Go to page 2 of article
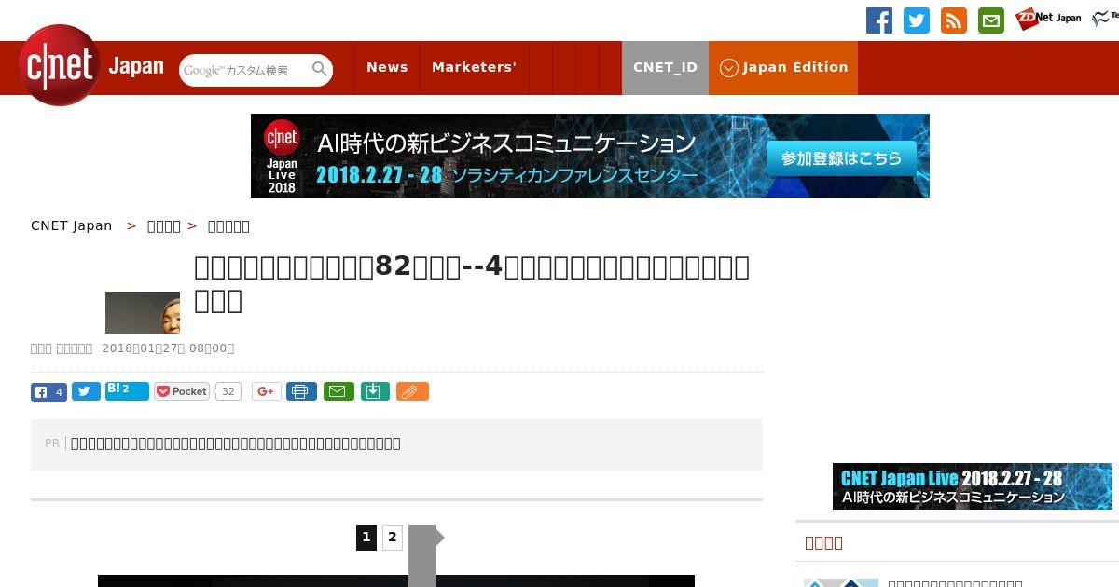This screenshot has height=587, width=1119. (x=393, y=538)
